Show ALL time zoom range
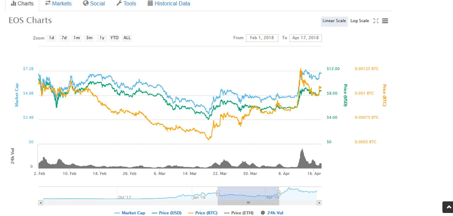Screen dimensions: 453x216 click(x=127, y=38)
